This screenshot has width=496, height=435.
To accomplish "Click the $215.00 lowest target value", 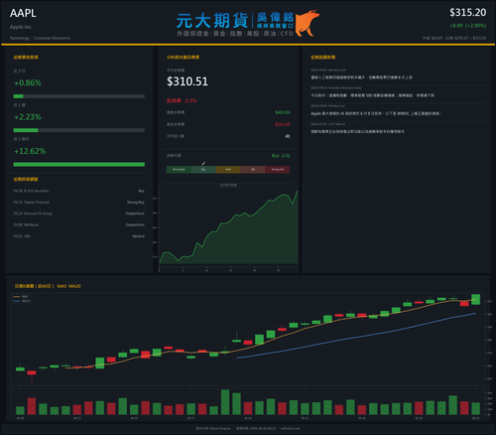I will pos(283,124).
